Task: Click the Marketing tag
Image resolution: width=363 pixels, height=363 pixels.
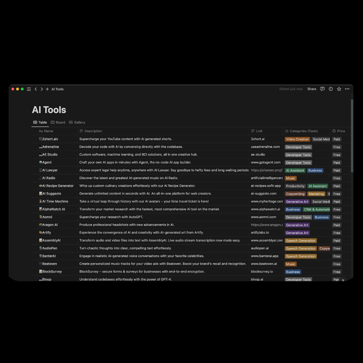Action: point(316,194)
